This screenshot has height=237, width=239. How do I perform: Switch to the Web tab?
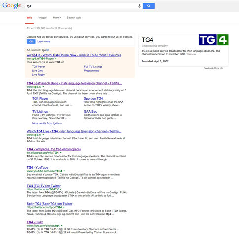(29, 18)
